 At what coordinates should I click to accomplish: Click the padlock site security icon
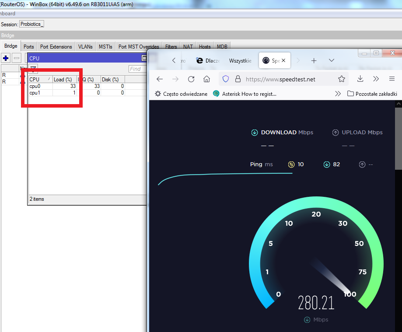[x=238, y=79]
